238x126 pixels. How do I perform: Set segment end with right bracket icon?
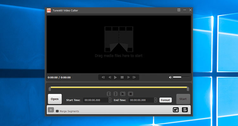[115, 94]
